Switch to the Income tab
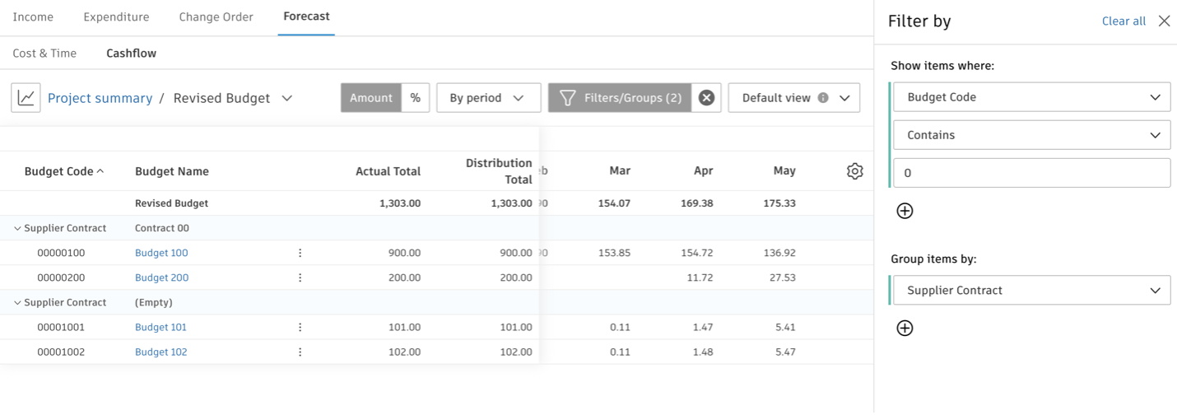This screenshot has width=1177, height=415. (x=33, y=16)
